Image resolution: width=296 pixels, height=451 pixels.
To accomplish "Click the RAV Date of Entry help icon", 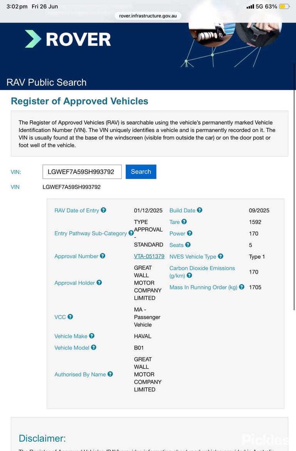I will tap(103, 210).
